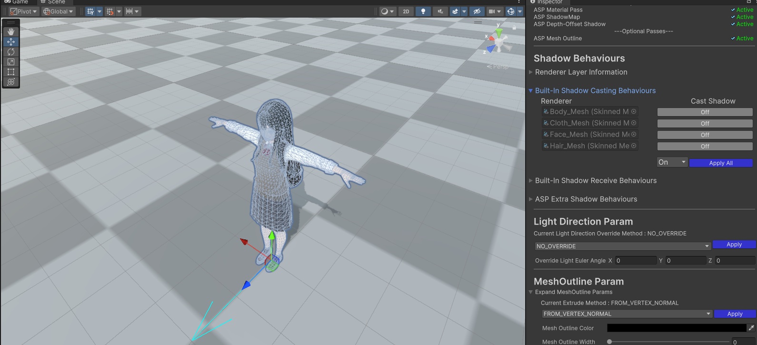Select the Scale tool
Screen dimensions: 757x345
pos(11,62)
